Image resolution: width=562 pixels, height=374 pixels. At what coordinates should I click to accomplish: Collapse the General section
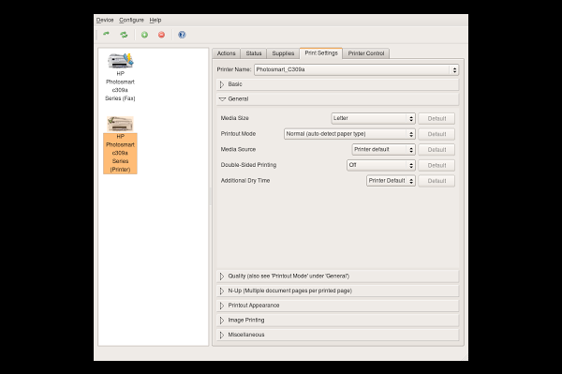pos(337,99)
